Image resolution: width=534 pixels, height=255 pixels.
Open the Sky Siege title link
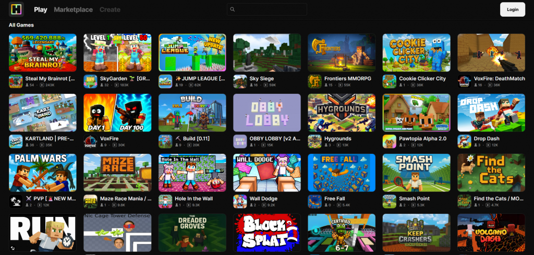(262, 79)
